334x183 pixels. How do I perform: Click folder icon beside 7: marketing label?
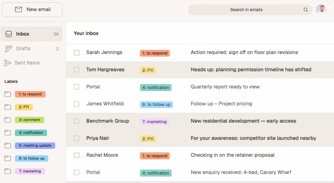[8, 171]
